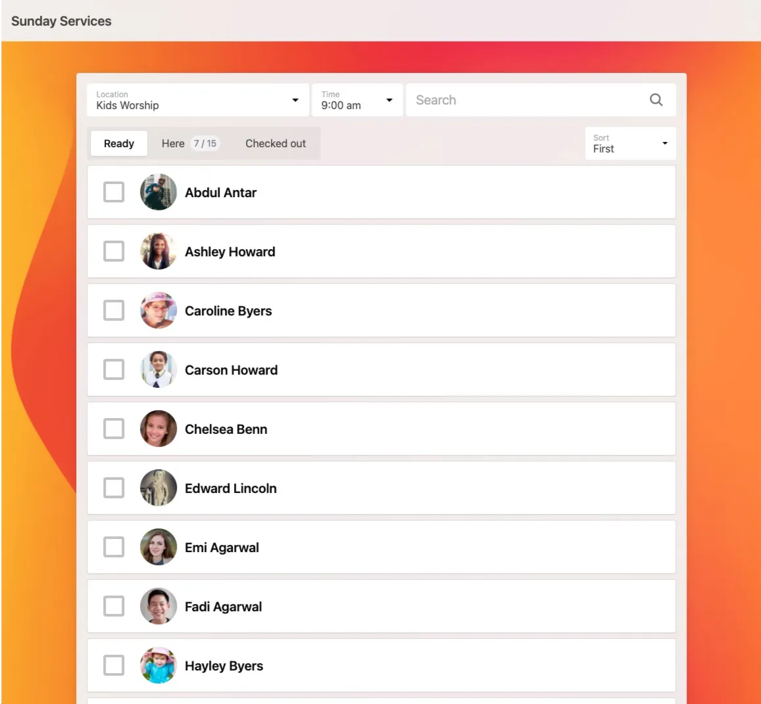This screenshot has width=761, height=704.
Task: Expand the Time dropdown showing 9:00 am
Action: click(356, 101)
